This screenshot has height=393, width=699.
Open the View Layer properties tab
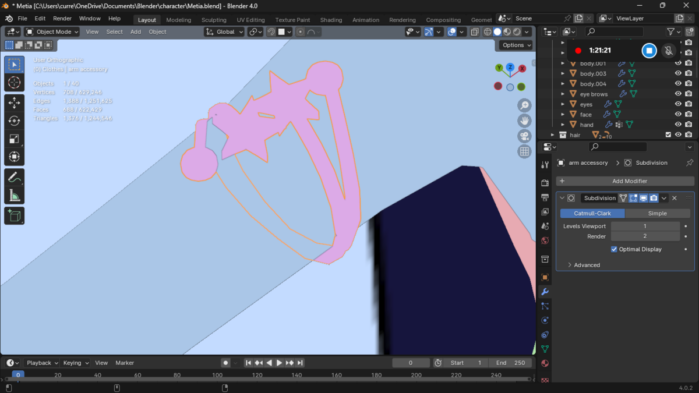pos(545,212)
